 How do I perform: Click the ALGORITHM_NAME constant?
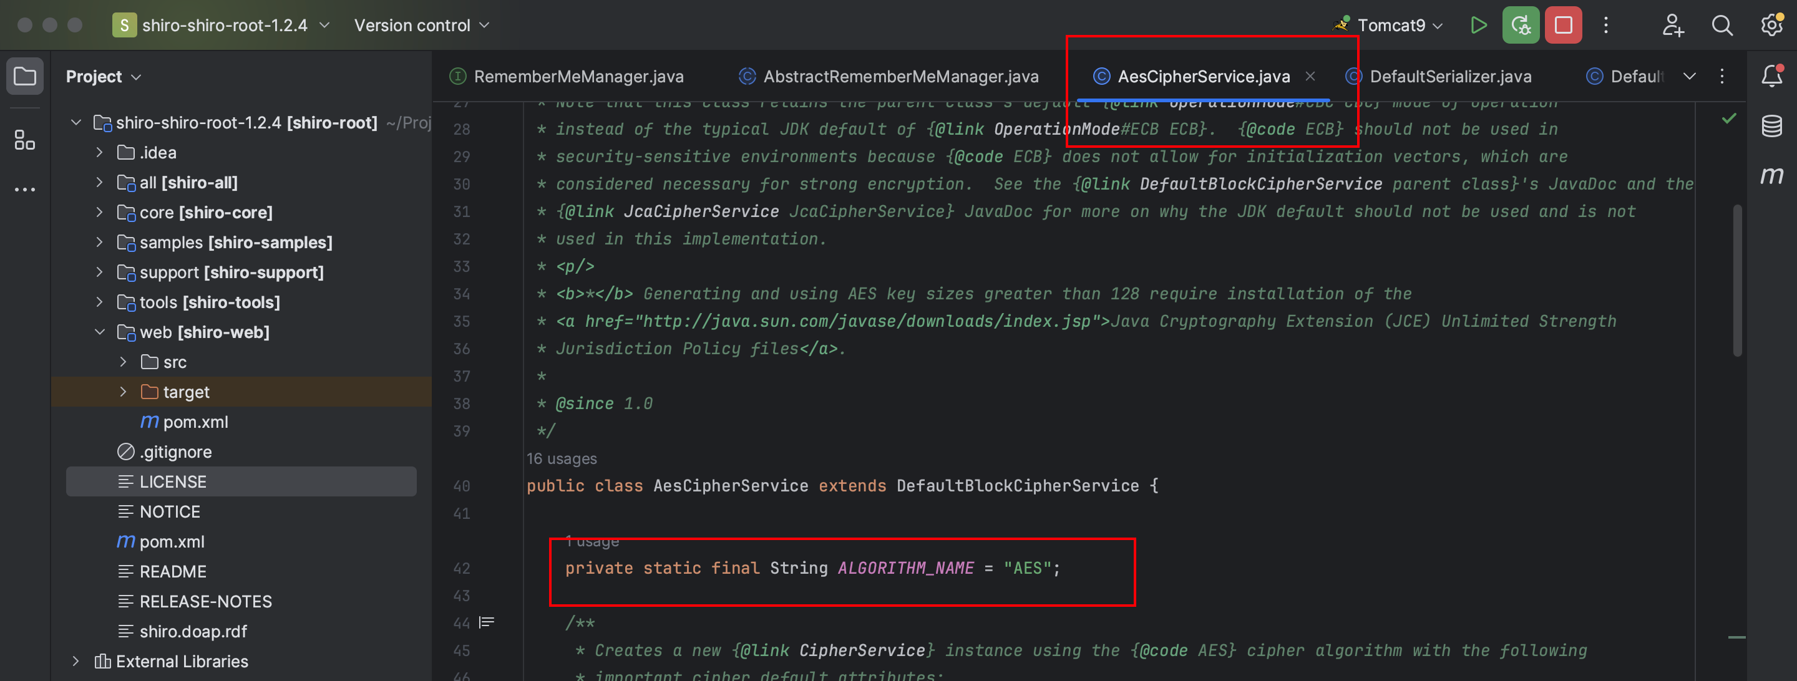(905, 568)
